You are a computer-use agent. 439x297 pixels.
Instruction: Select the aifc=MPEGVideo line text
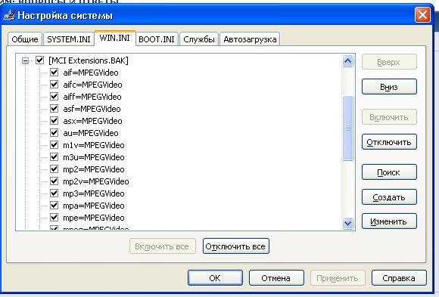92,85
